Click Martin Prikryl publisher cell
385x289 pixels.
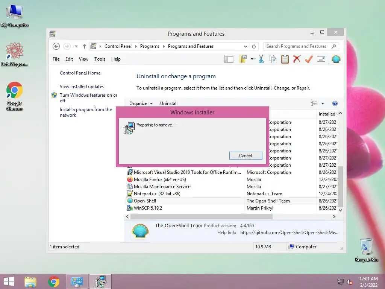(260, 208)
